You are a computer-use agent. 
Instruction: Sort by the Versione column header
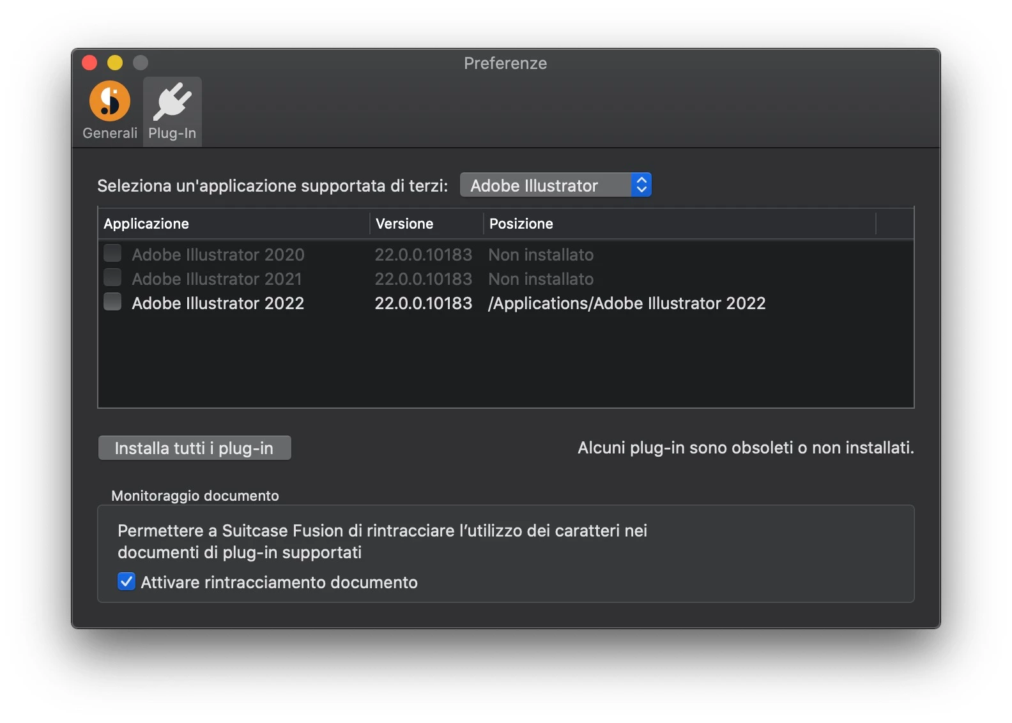(427, 224)
